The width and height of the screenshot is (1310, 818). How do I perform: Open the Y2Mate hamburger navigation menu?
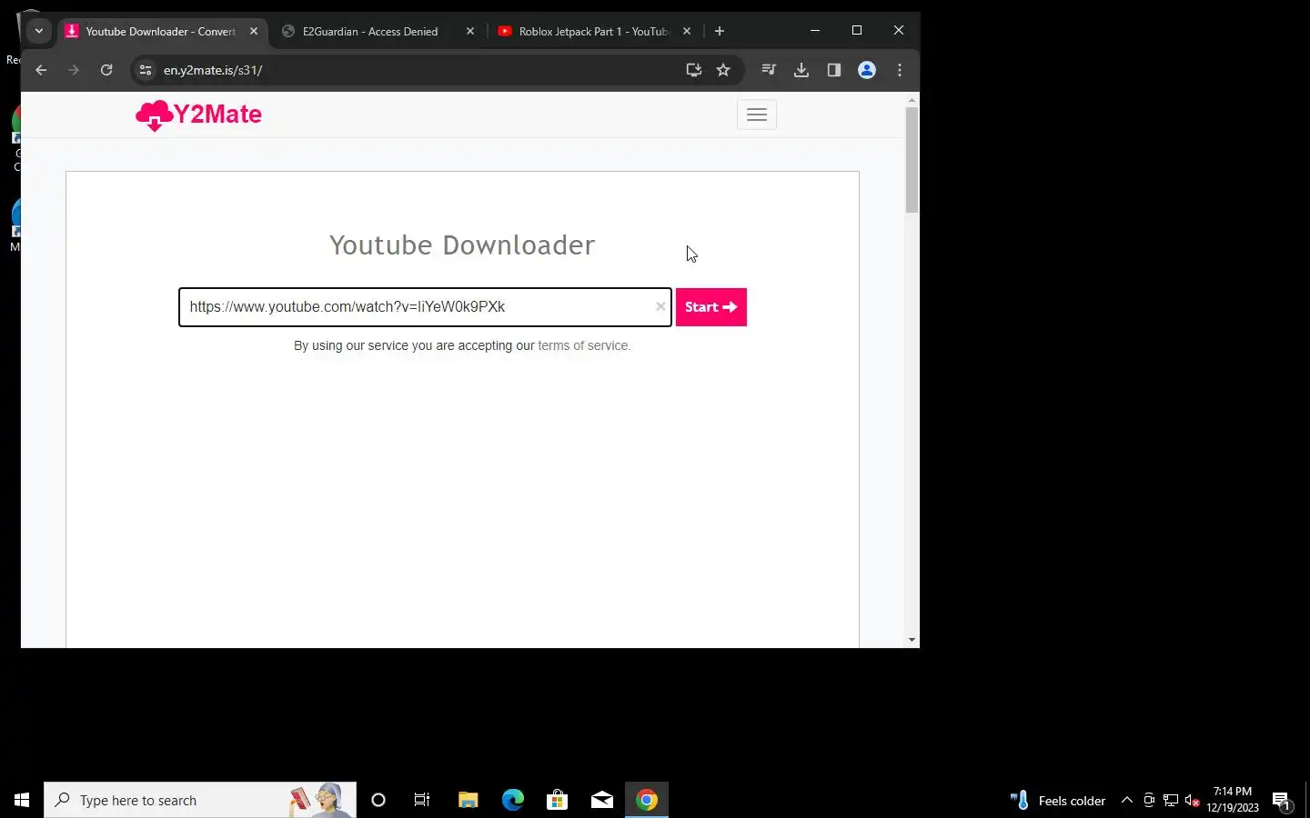(x=756, y=115)
